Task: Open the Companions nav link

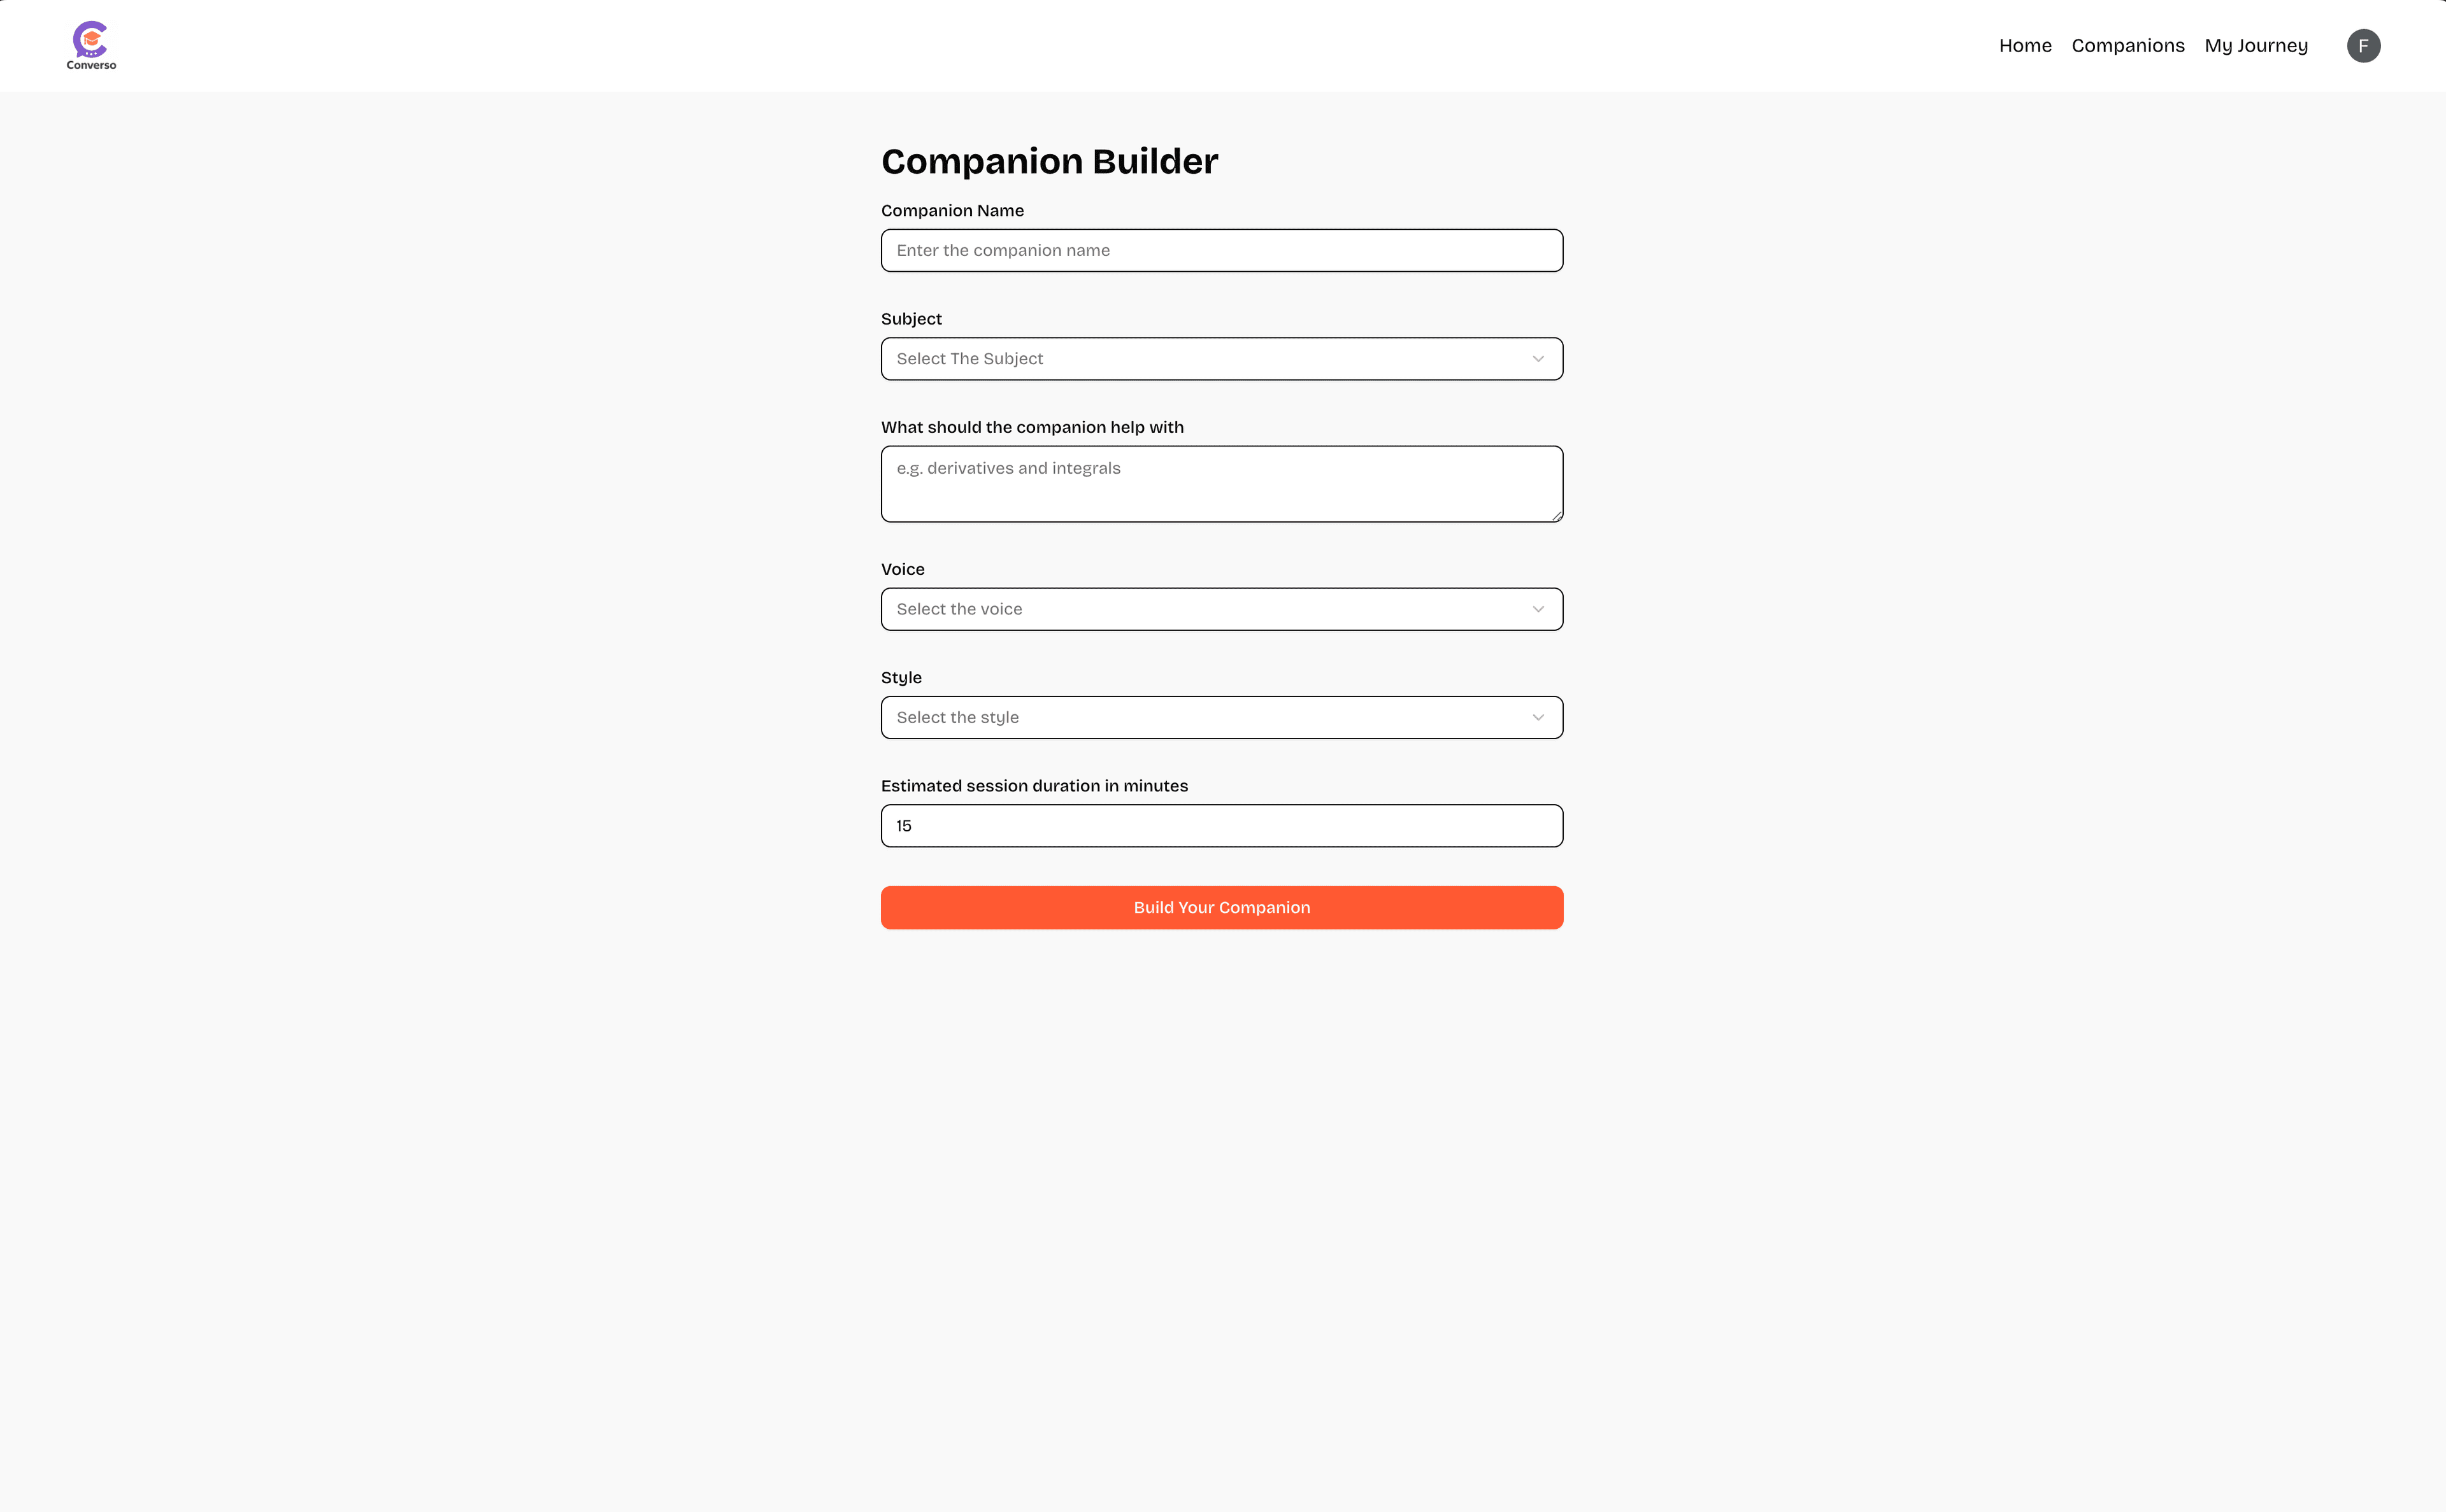Action: click(x=2128, y=46)
